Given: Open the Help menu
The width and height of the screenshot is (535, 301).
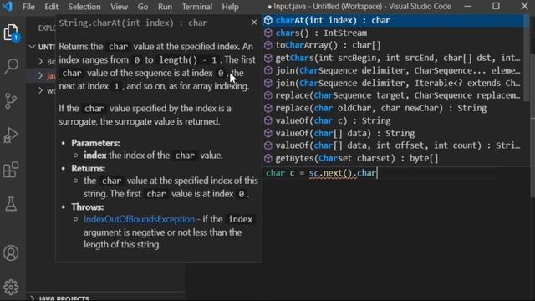Looking at the screenshot, I should tap(231, 7).
